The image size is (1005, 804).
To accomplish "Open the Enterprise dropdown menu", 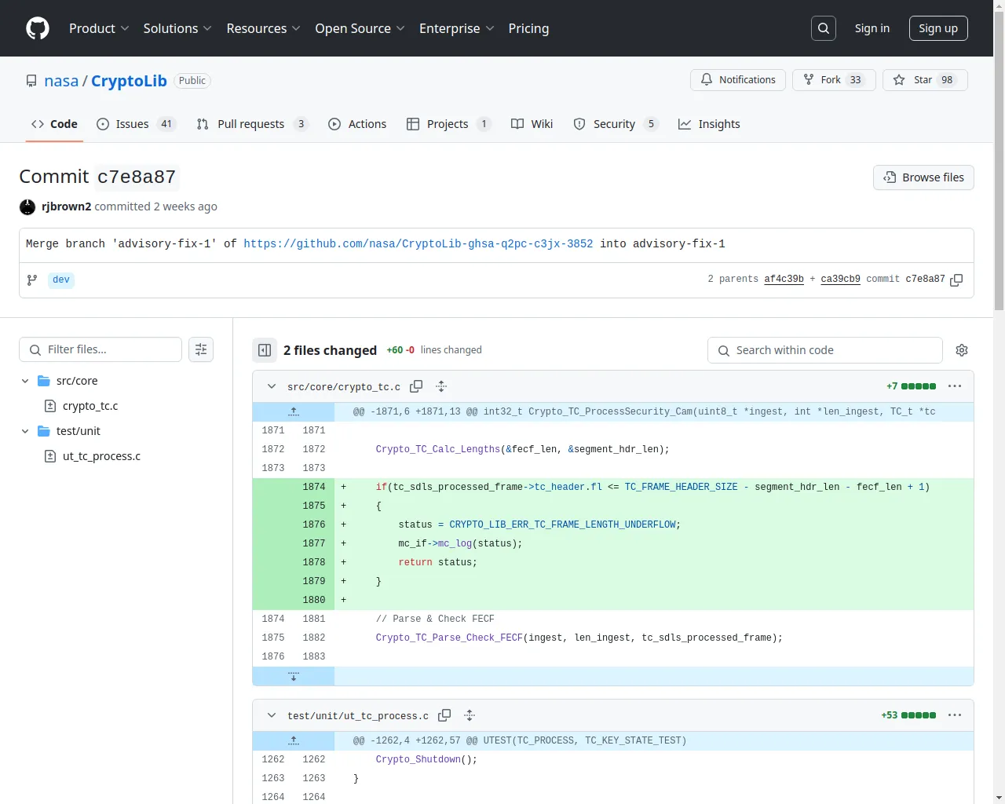I will click(x=456, y=28).
